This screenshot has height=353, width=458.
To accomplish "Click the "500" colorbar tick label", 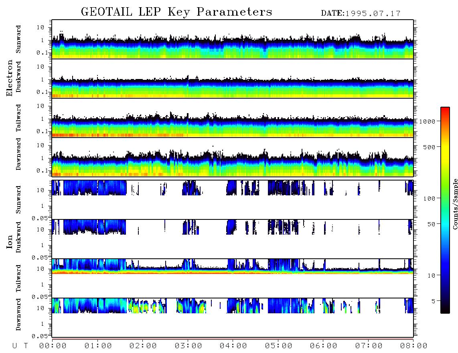I will [x=429, y=147].
